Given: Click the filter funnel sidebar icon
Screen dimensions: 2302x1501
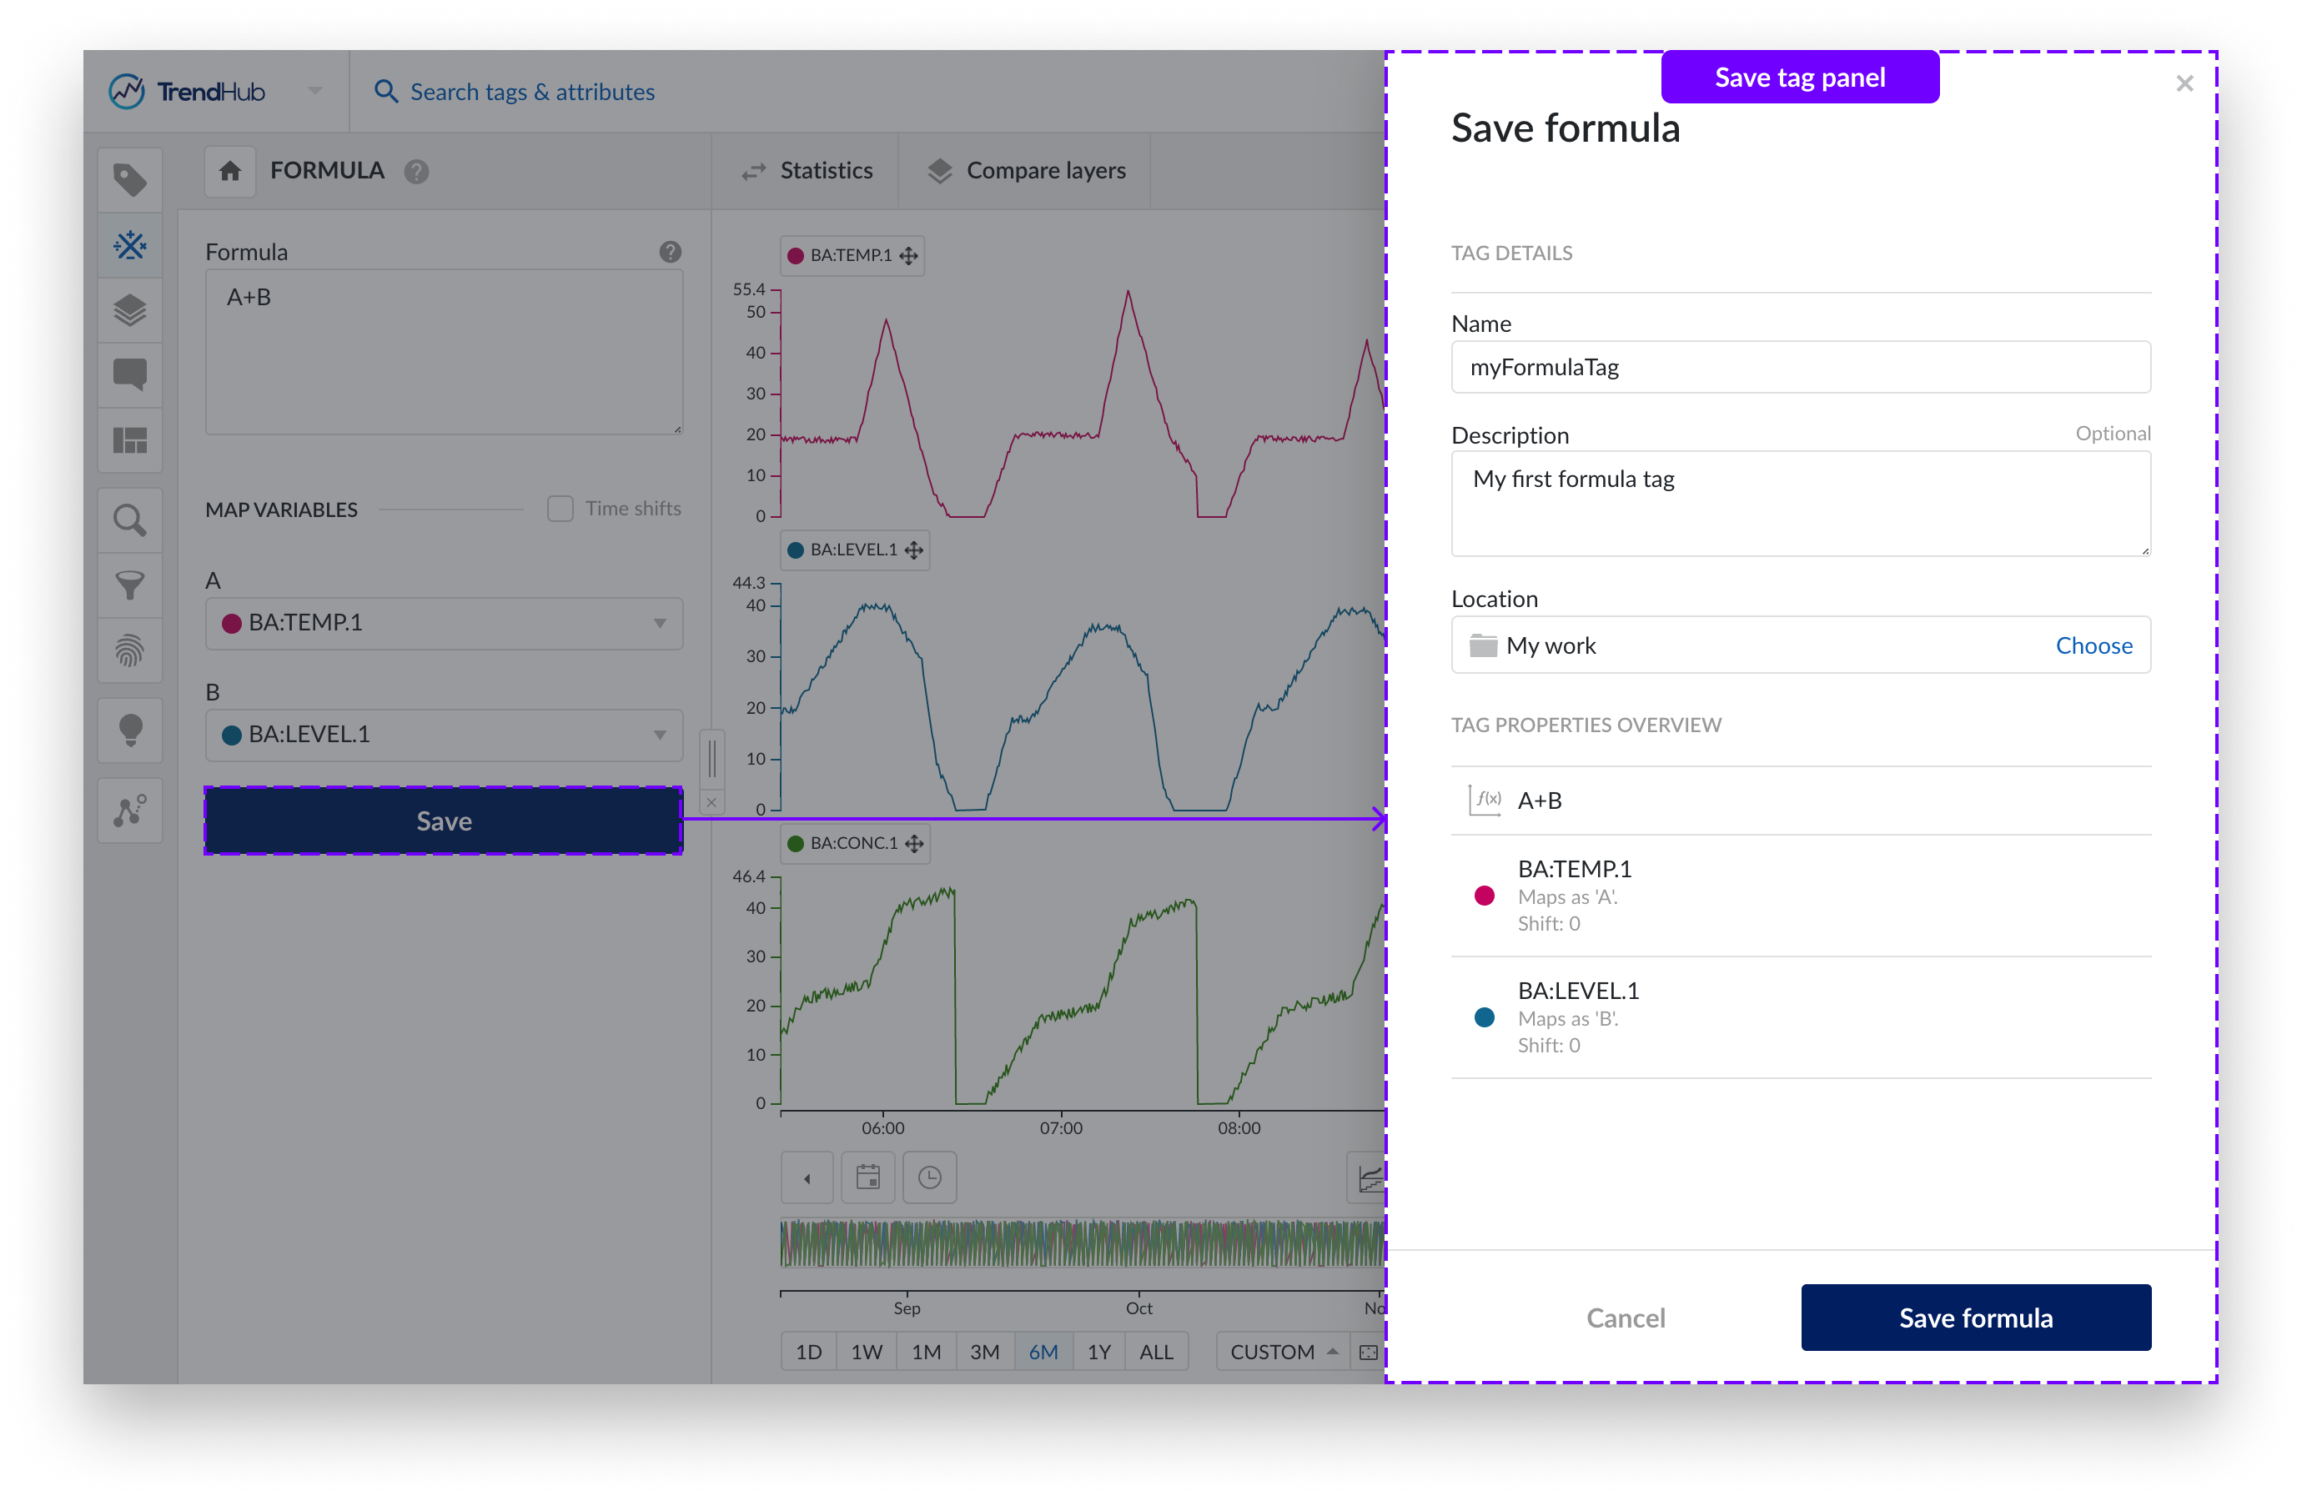Looking at the screenshot, I should pos(129,585).
